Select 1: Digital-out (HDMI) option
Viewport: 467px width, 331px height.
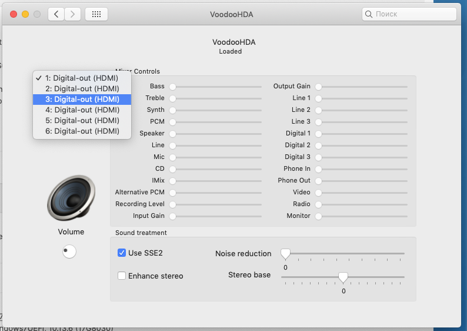pos(82,78)
